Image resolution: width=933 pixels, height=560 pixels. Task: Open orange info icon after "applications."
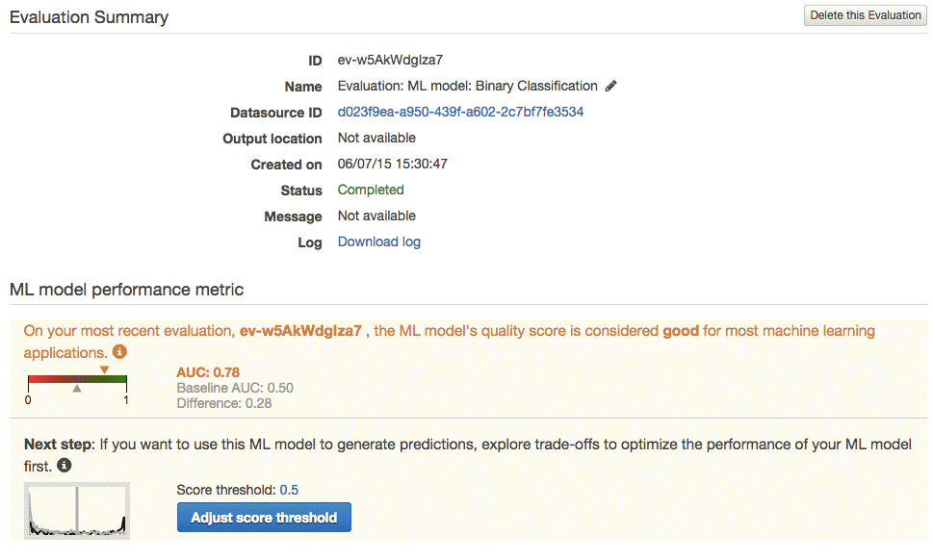point(119,352)
